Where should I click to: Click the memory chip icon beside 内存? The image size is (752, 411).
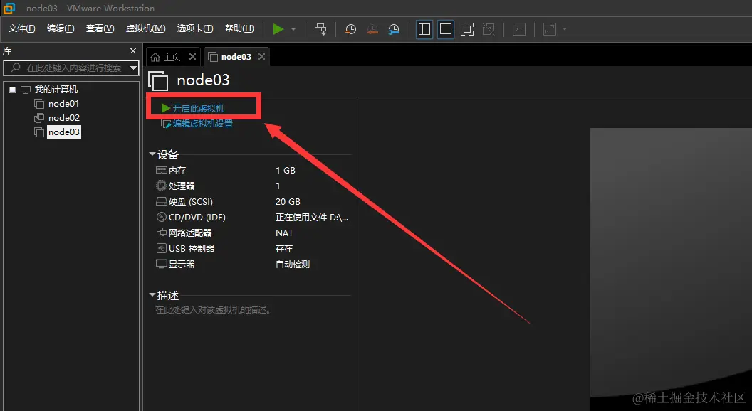pos(162,170)
